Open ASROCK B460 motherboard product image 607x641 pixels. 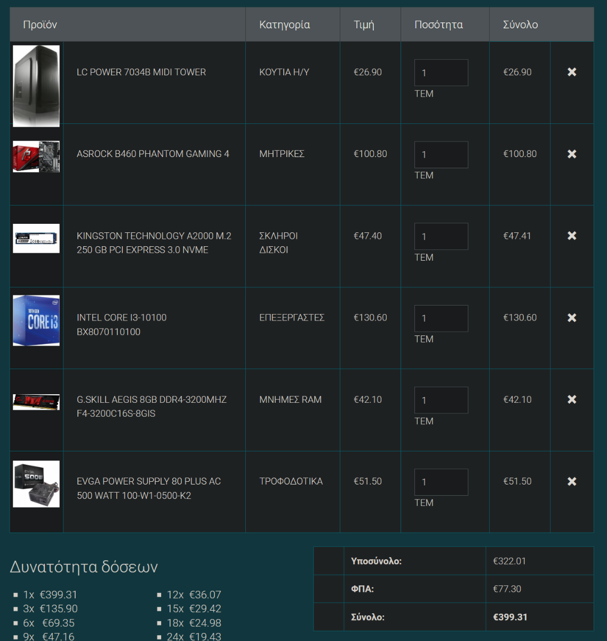point(36,157)
